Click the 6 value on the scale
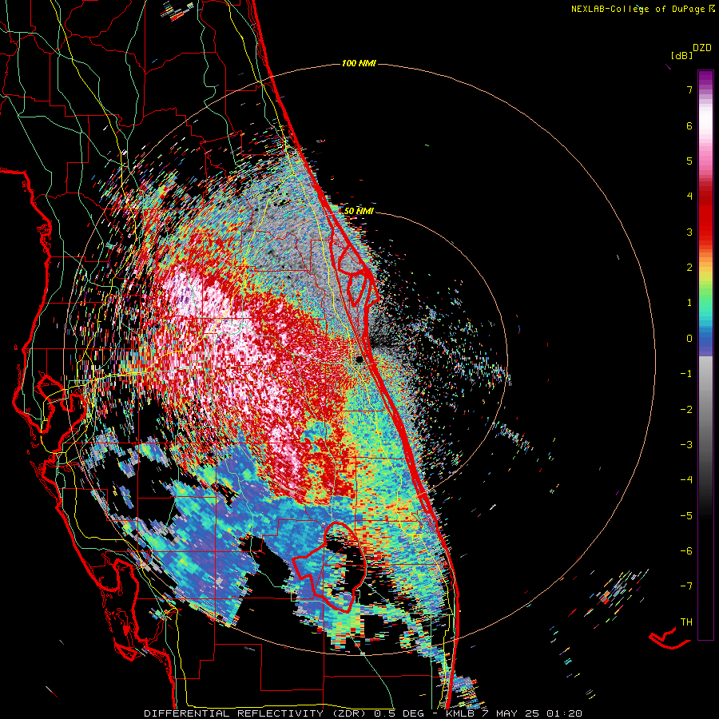Screen dimensions: 719x719 [x=689, y=125]
